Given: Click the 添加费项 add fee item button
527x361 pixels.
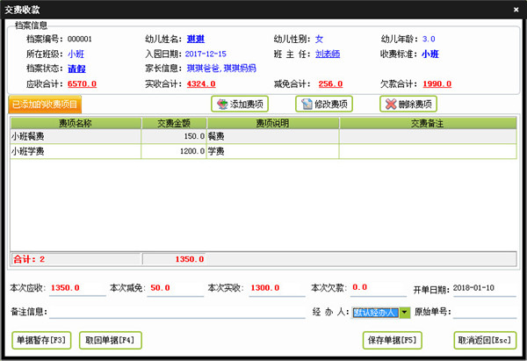Looking at the screenshot, I should point(240,104).
